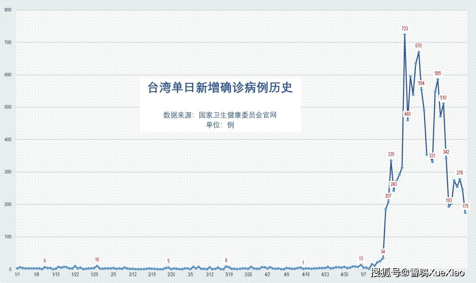Click the x-axis date 3/26
Viewport: 476px width, 283px height.
(248, 274)
